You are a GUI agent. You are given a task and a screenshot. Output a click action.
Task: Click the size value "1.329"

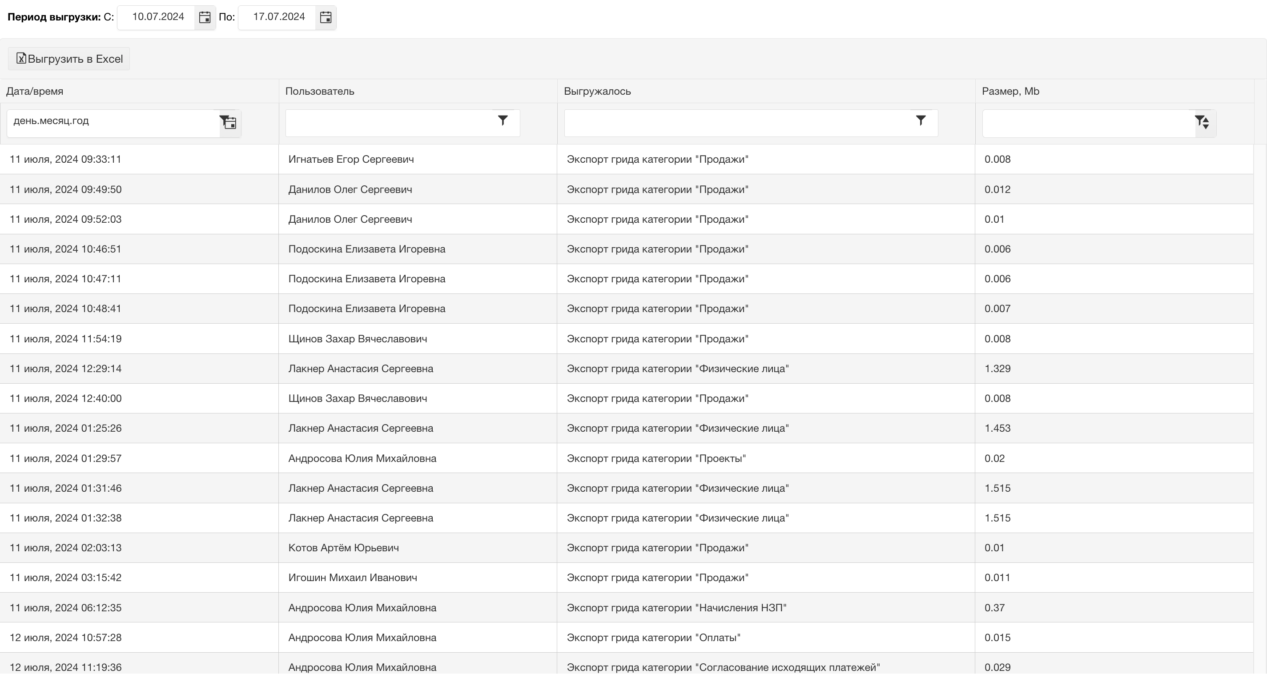click(x=998, y=369)
